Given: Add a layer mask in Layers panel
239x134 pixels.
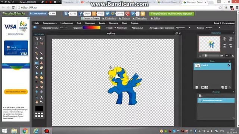Looking at the screenshot, I should [203, 87].
